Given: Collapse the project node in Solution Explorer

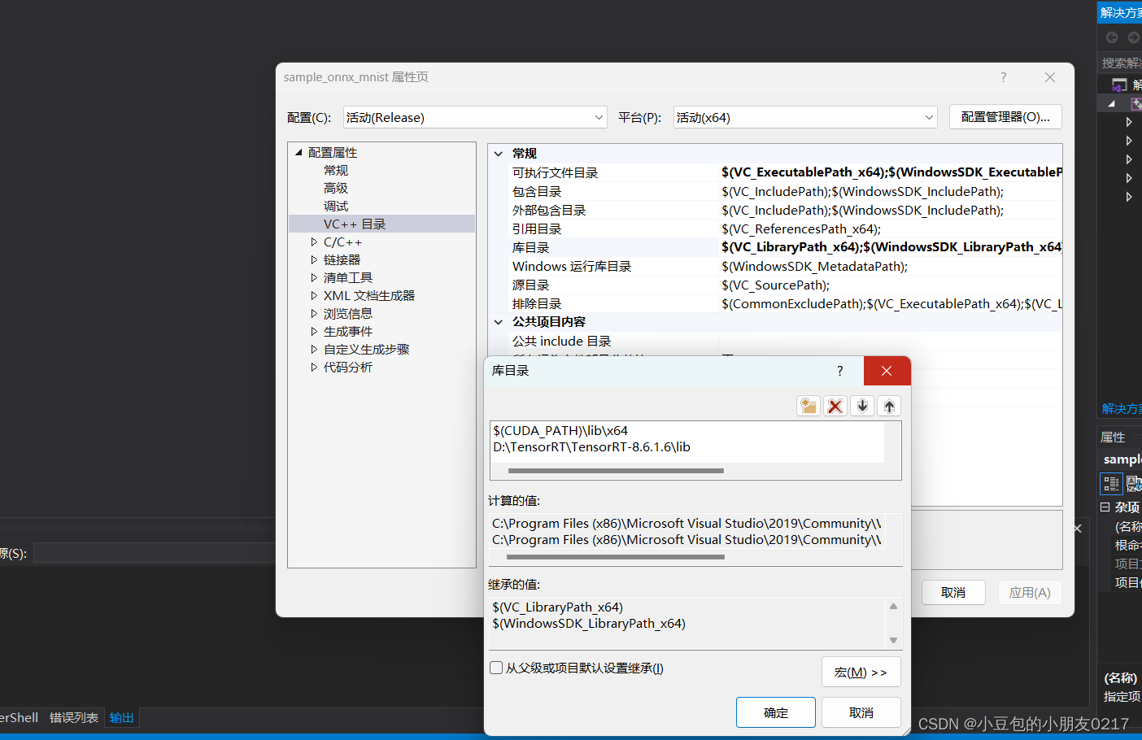Looking at the screenshot, I should [x=1112, y=103].
